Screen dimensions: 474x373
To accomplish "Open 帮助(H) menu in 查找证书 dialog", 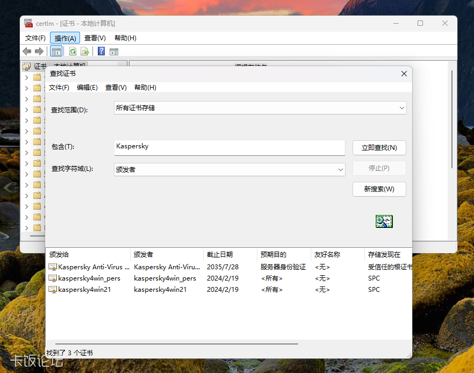I will coord(145,88).
